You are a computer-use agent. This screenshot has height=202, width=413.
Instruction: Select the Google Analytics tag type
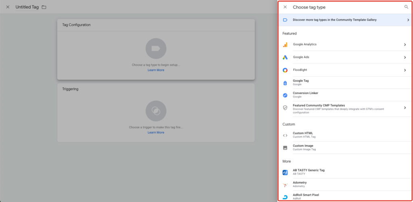pos(345,45)
